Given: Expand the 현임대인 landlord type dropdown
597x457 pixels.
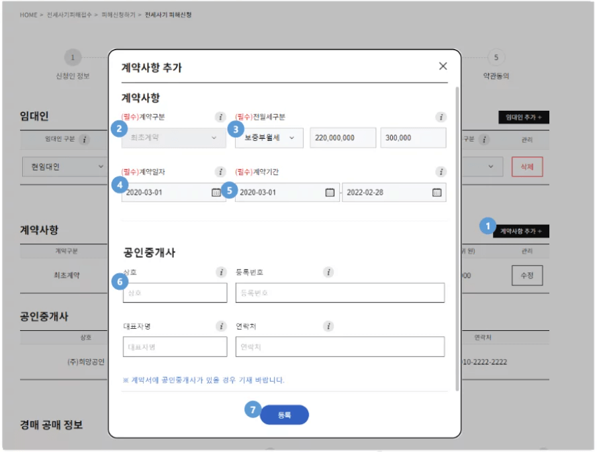Looking at the screenshot, I should click(x=64, y=166).
